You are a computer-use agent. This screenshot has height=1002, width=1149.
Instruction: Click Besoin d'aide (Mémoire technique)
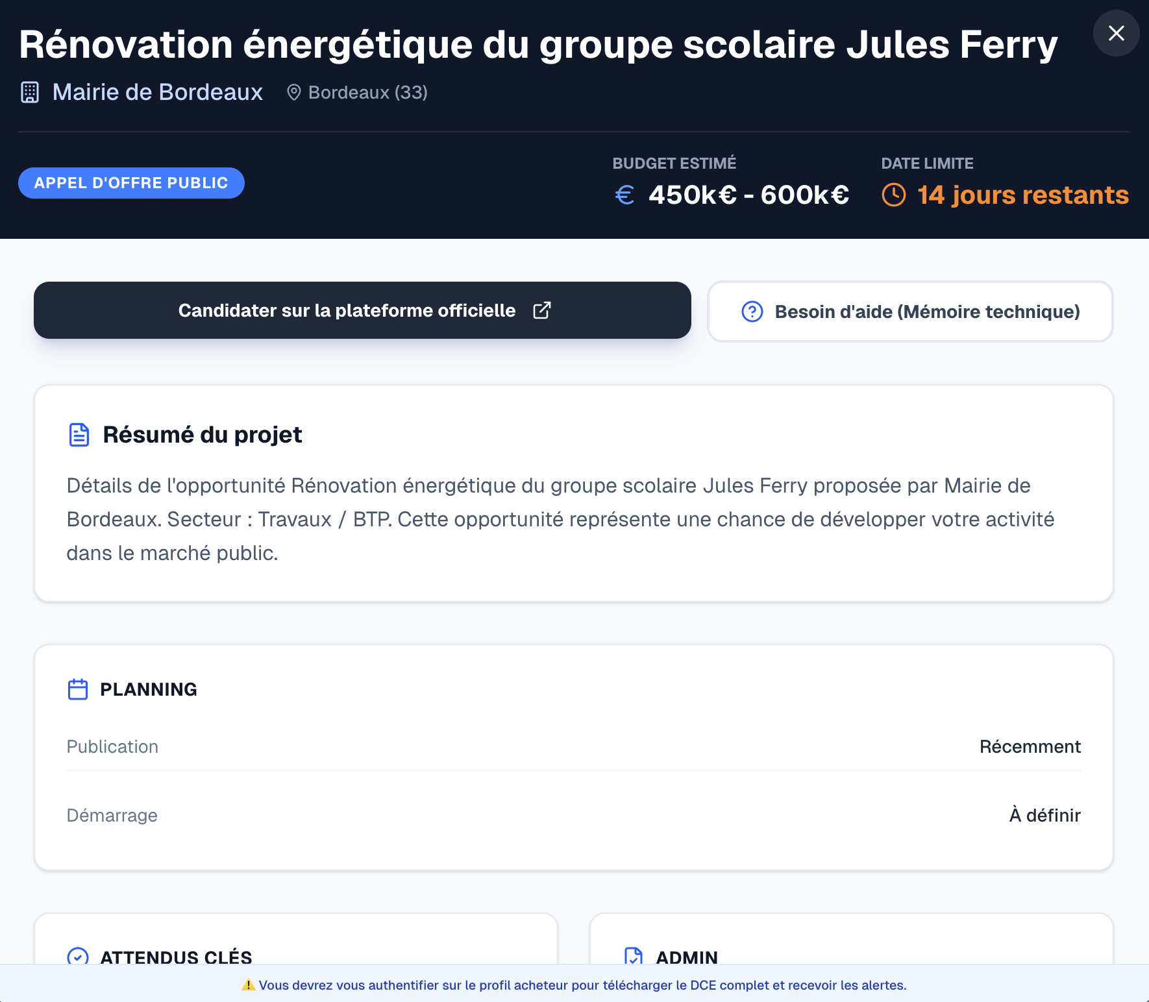[909, 312]
